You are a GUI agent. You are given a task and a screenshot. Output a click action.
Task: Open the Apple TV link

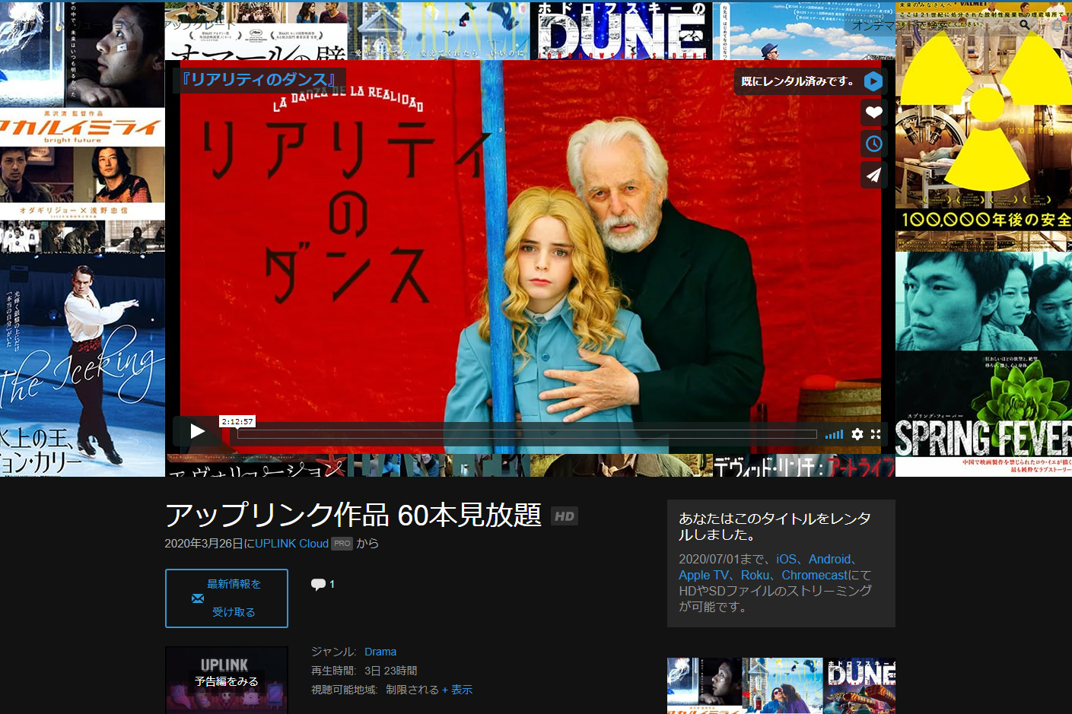click(704, 575)
